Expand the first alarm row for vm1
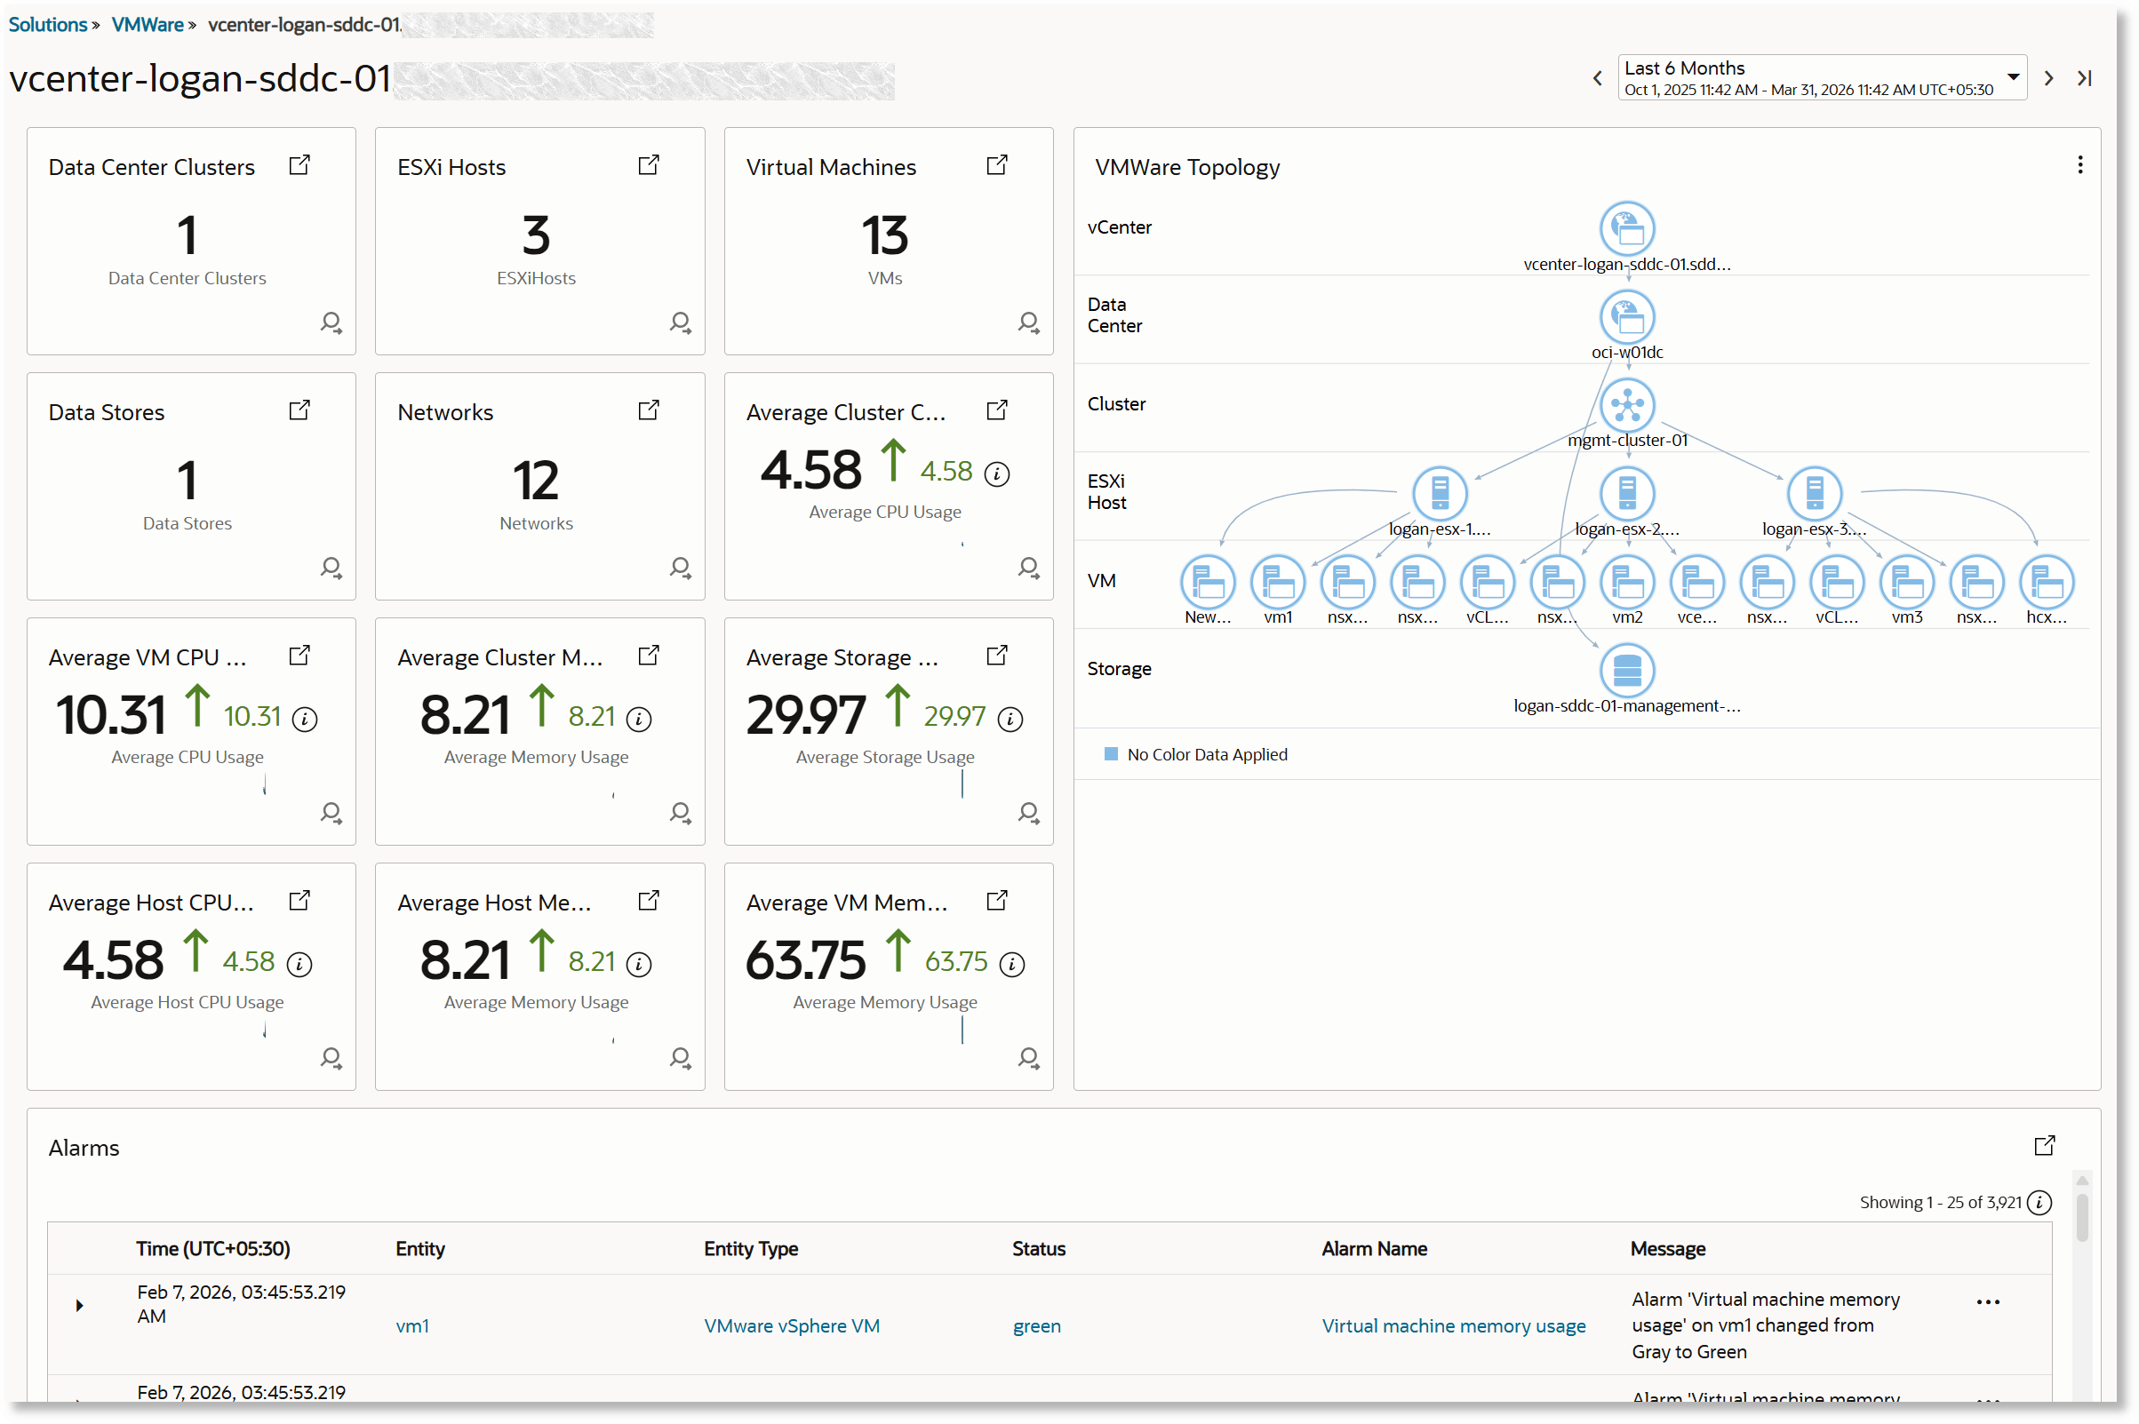The image size is (2139, 1424). coord(80,1304)
